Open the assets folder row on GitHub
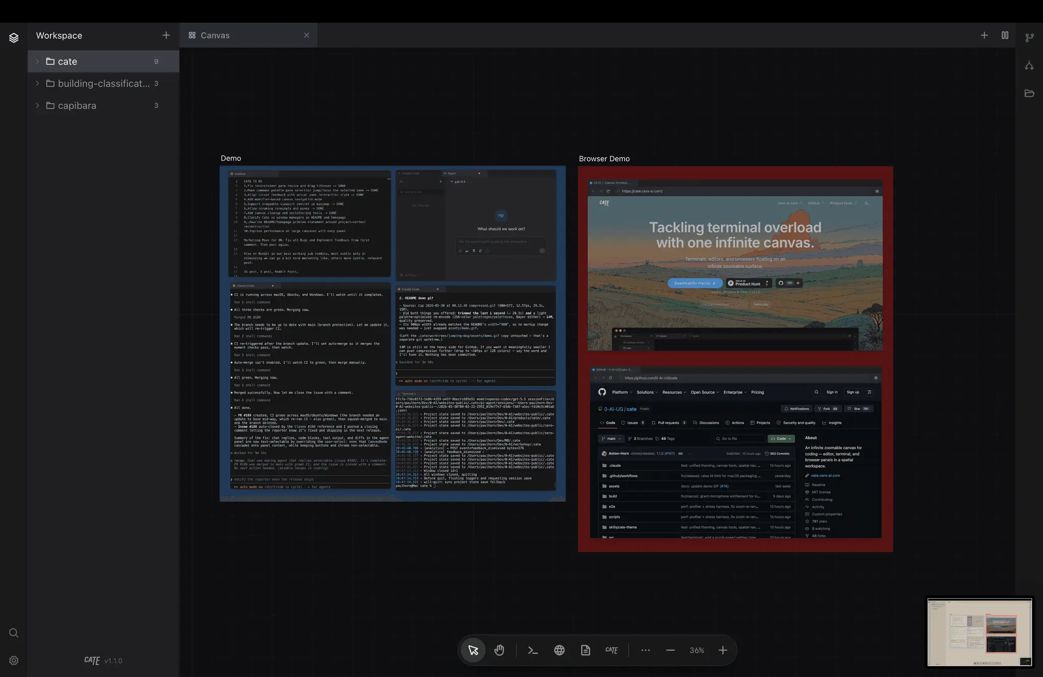 pyautogui.click(x=696, y=486)
